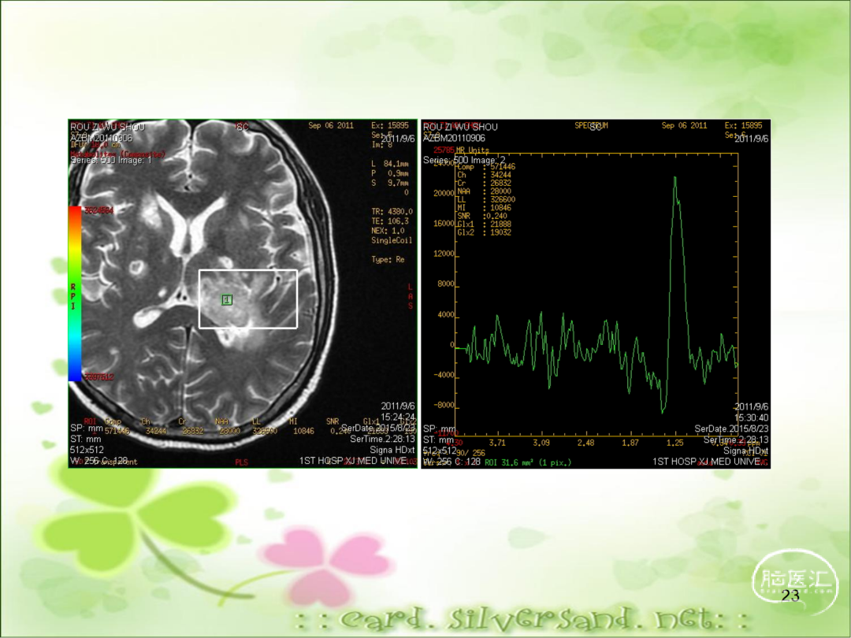Click the Signa HDxt label under spectrum
Screen dimensions: 851x638
pyautogui.click(x=745, y=451)
